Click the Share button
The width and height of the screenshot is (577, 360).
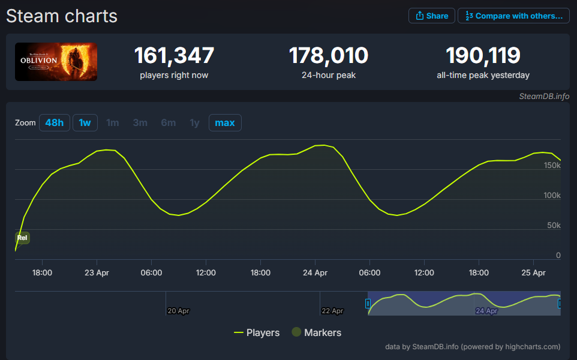point(432,16)
